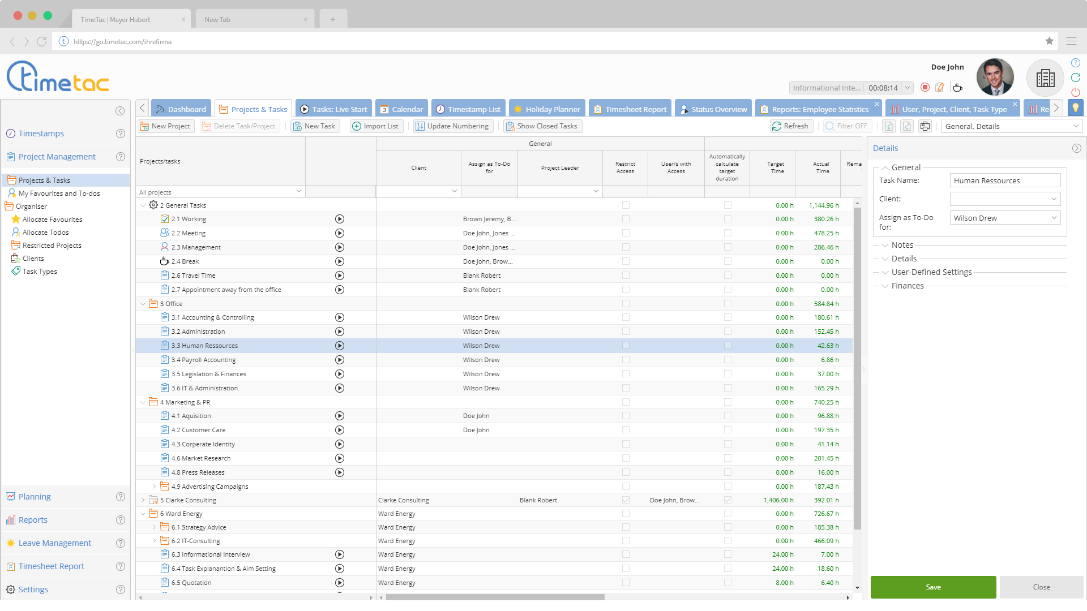Start a break using the coffee cup icon
Image resolution: width=1087 pixels, height=611 pixels.
(x=958, y=88)
